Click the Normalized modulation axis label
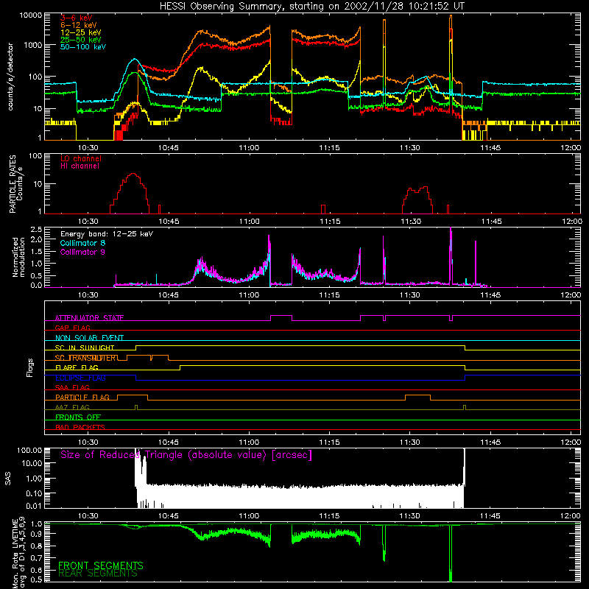Viewport: 589px width, 589px height. coord(18,257)
